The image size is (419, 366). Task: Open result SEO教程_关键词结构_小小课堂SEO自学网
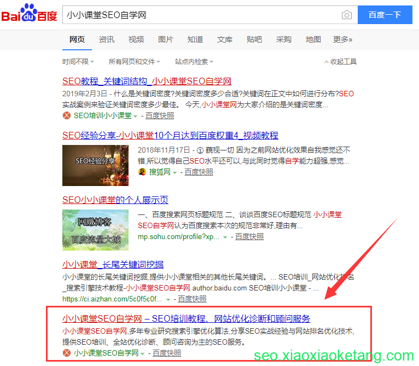coord(147,82)
